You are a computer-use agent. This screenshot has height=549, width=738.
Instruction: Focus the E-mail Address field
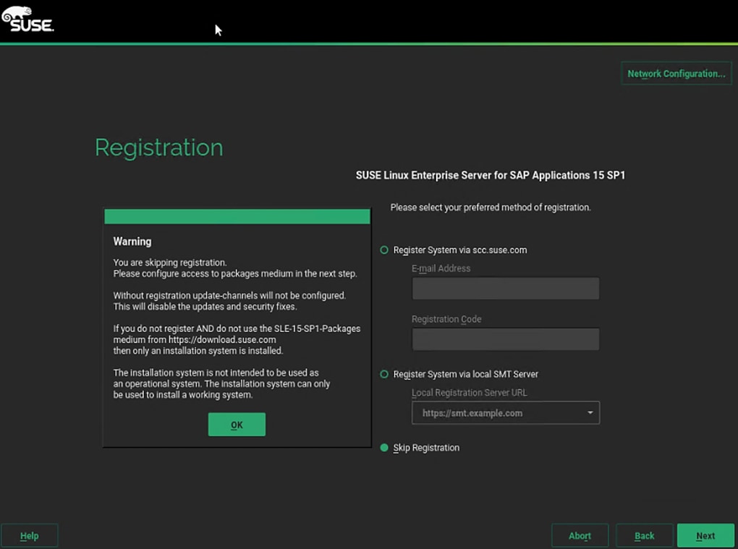tap(506, 289)
